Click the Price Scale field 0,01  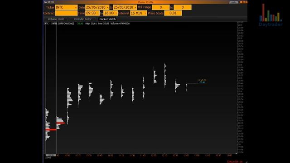(x=173, y=13)
